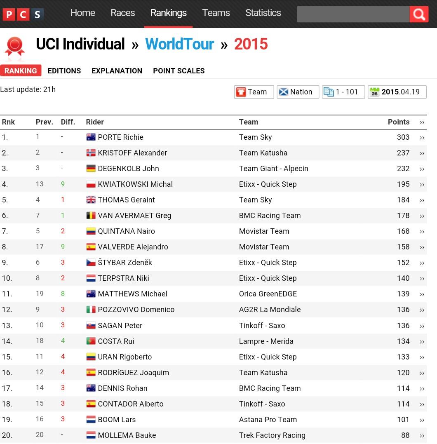The width and height of the screenshot is (437, 444).
Task: Open the Races menu
Action: 122,13
